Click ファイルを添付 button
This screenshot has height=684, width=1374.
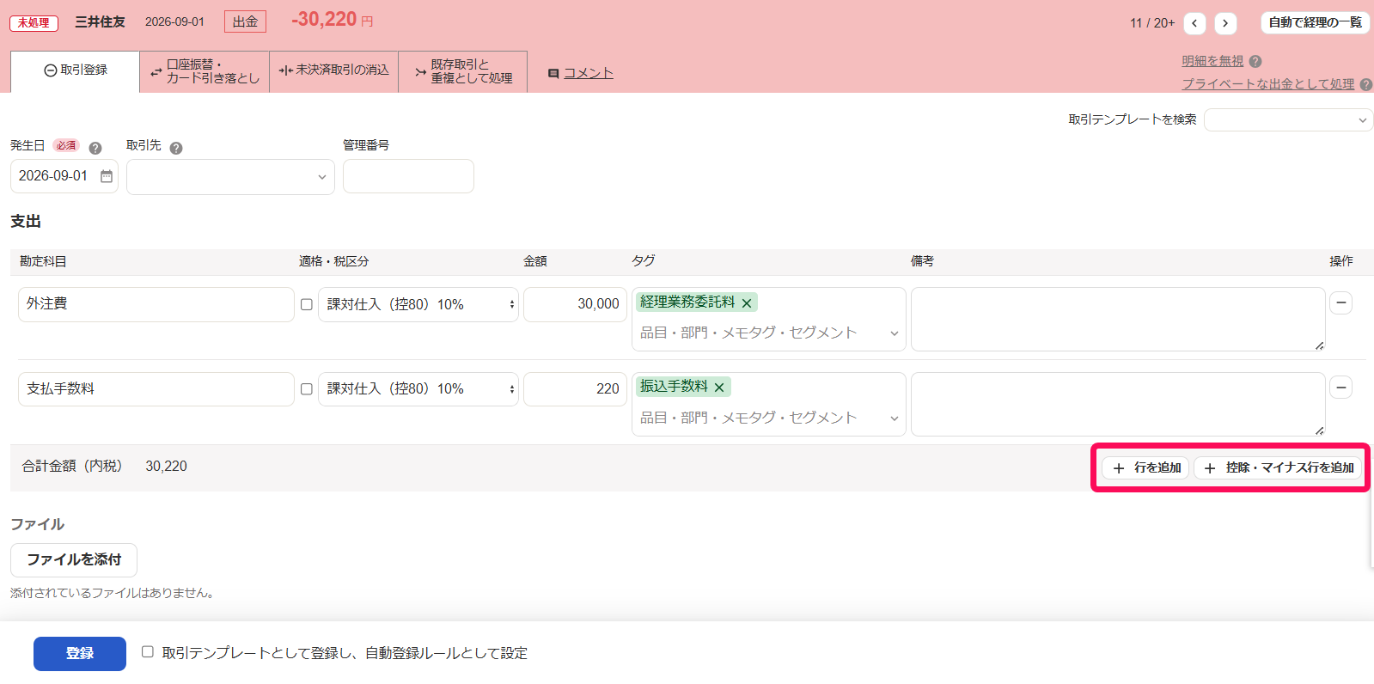[74, 560]
